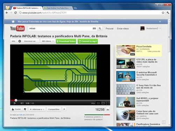Click the user avatar picture
175x131 pixels.
(142, 28)
